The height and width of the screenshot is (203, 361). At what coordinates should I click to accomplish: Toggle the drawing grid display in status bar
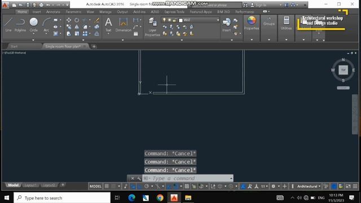click(x=107, y=186)
